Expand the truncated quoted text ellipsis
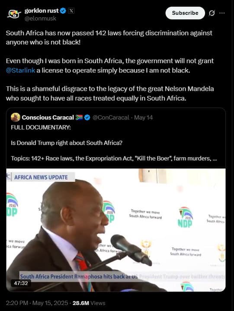The width and height of the screenshot is (234, 311). (215, 159)
